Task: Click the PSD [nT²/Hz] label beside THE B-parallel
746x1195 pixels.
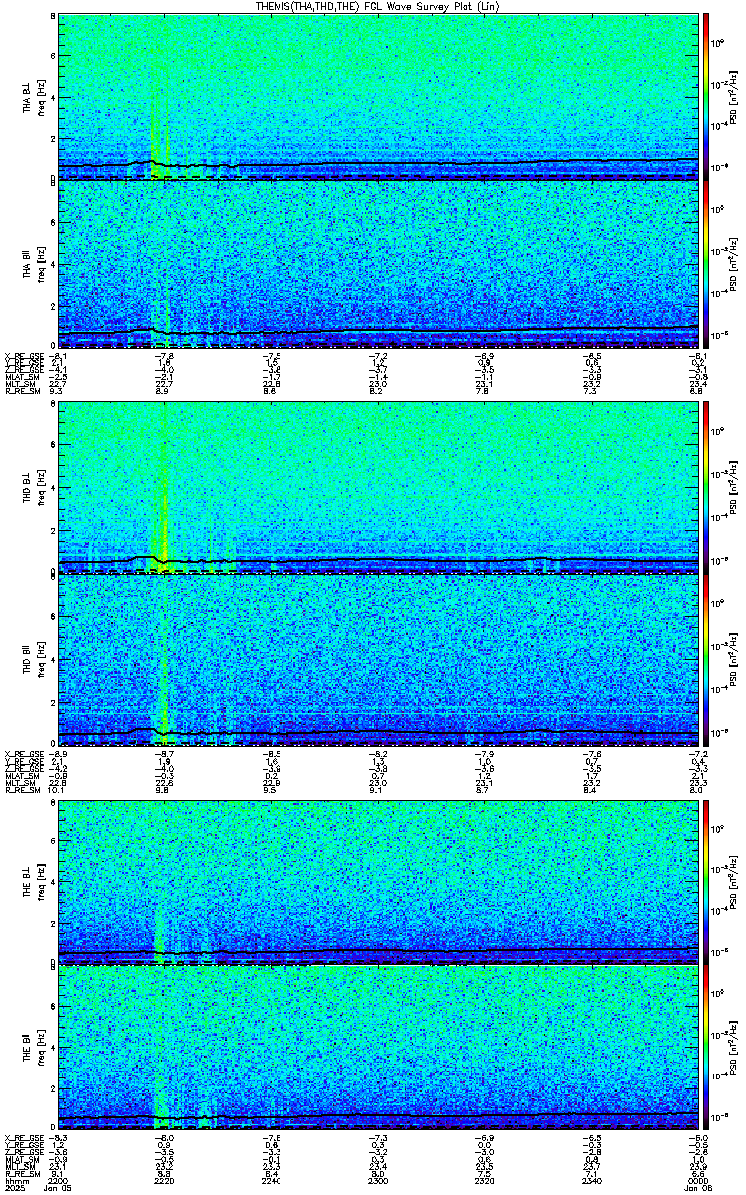Action: point(732,1050)
